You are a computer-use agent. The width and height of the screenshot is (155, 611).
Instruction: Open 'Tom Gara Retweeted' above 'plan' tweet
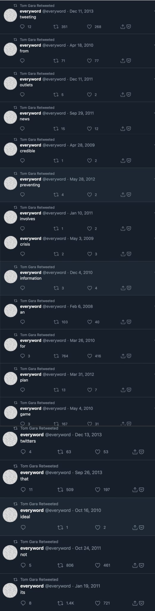[37, 369]
